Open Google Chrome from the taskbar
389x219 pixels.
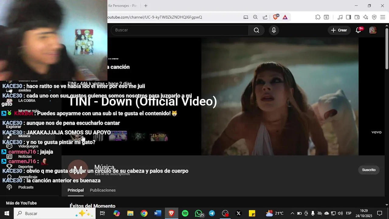pos(144,213)
